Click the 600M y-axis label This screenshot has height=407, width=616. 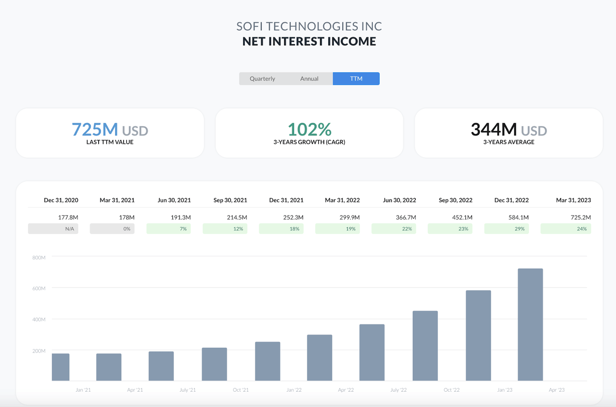(39, 289)
